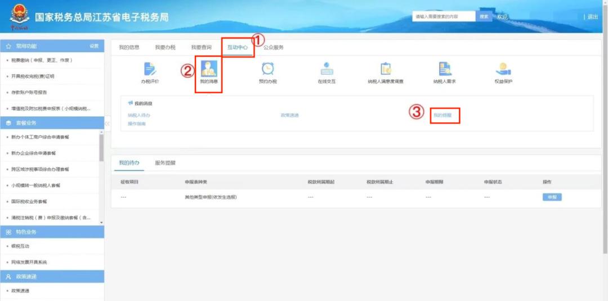This screenshot has width=608, height=301.
Task: Click the 套餐业务 section icon
Action: click(8, 122)
